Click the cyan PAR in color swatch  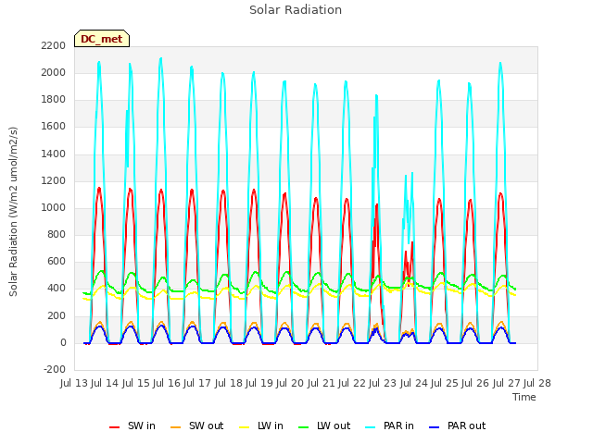point(371,427)
